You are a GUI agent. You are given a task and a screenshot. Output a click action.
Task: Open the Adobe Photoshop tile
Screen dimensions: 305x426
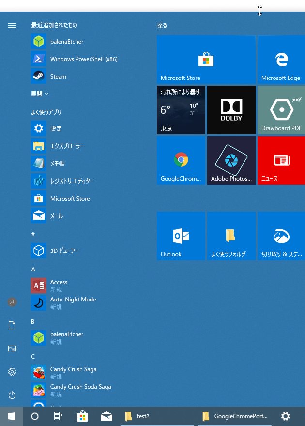(x=231, y=160)
